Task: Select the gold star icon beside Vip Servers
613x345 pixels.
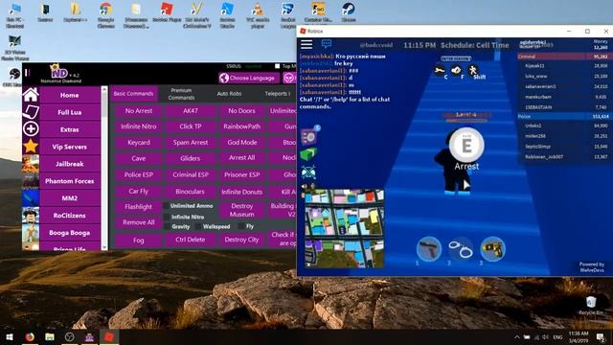Action: pyautogui.click(x=31, y=147)
